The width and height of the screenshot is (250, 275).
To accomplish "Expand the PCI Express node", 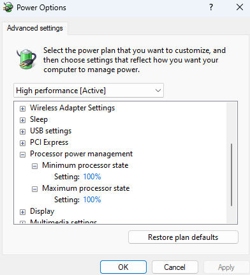I will point(22,143).
